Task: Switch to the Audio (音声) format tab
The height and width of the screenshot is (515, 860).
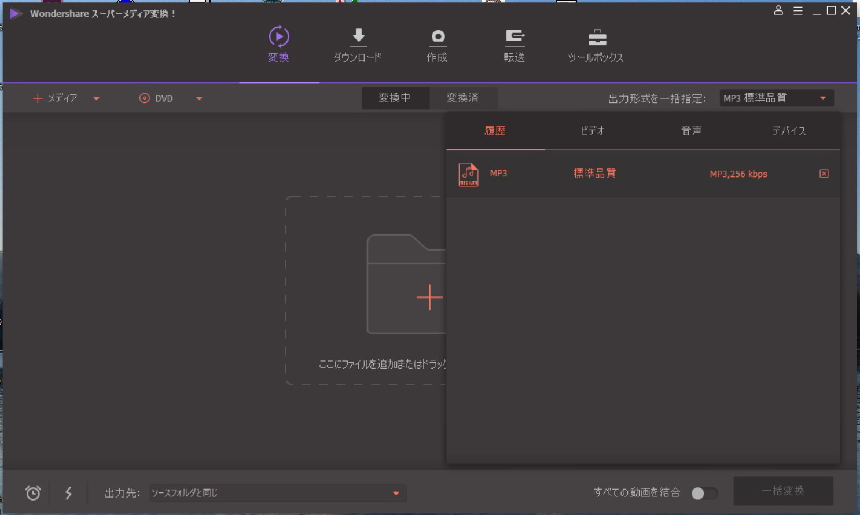Action: click(692, 131)
